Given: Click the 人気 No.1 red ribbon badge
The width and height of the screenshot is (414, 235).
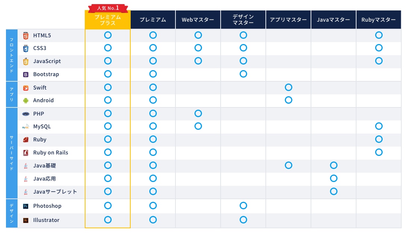Looking at the screenshot, I should click(108, 8).
